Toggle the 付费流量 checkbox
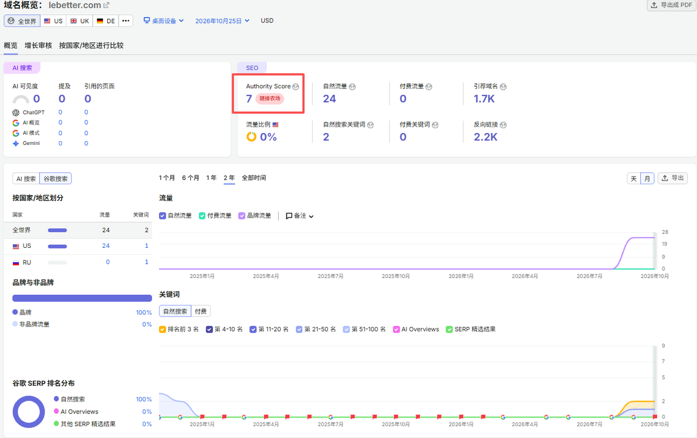Image resolution: width=697 pixels, height=438 pixels. 202,216
